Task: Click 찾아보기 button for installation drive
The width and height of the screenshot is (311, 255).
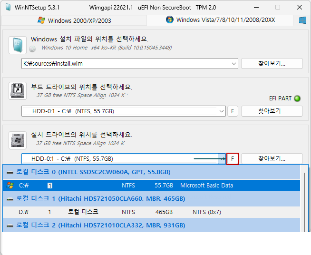Action: coord(272,158)
